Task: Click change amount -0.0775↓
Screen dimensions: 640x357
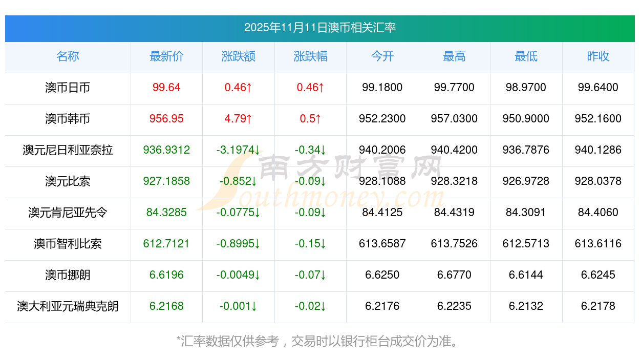Action: point(239,213)
